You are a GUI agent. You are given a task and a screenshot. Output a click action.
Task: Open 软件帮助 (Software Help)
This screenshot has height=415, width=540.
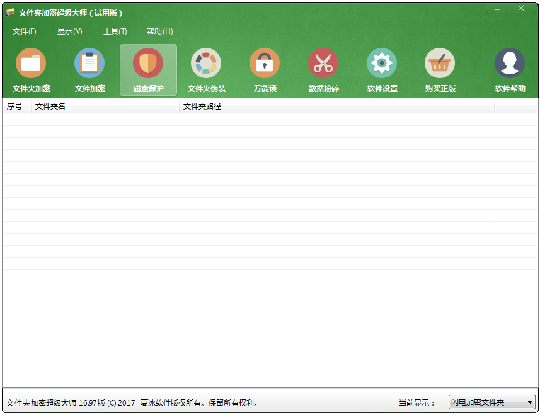(x=509, y=69)
